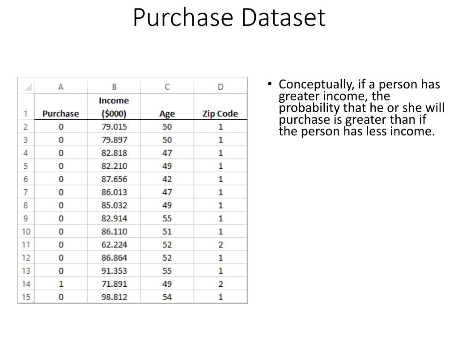Select column A header
Screen dimensions: 458x343
[61, 87]
